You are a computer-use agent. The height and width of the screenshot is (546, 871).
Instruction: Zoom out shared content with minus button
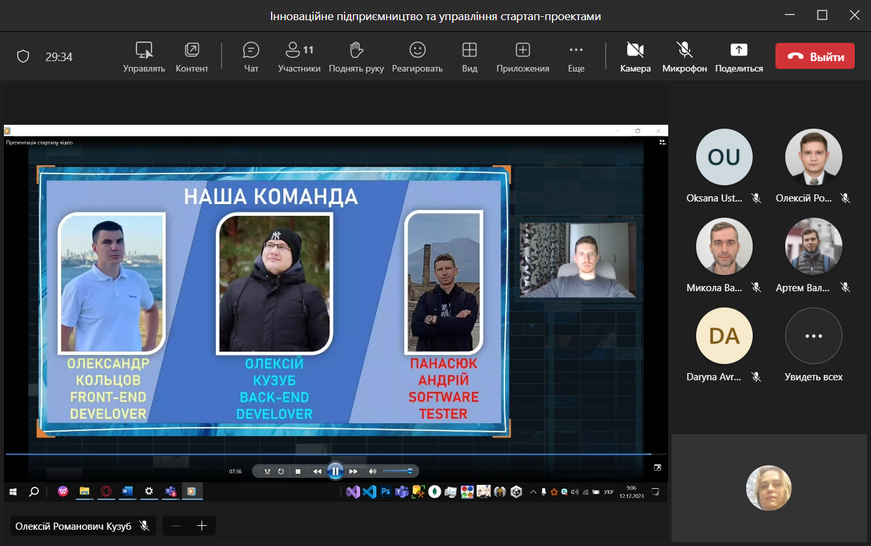(x=176, y=526)
